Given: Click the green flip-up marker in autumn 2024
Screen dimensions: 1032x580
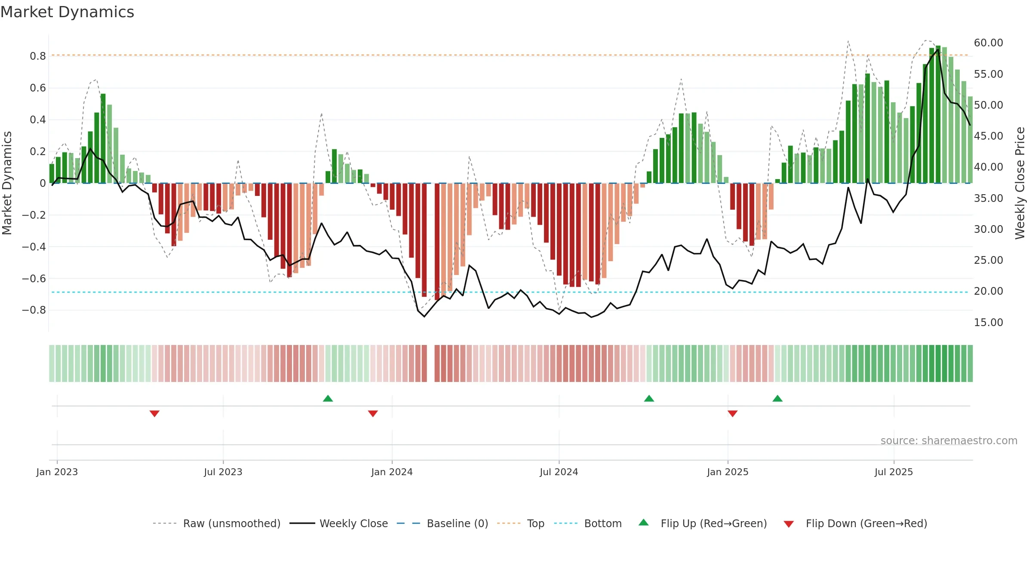Looking at the screenshot, I should pyautogui.click(x=649, y=398).
